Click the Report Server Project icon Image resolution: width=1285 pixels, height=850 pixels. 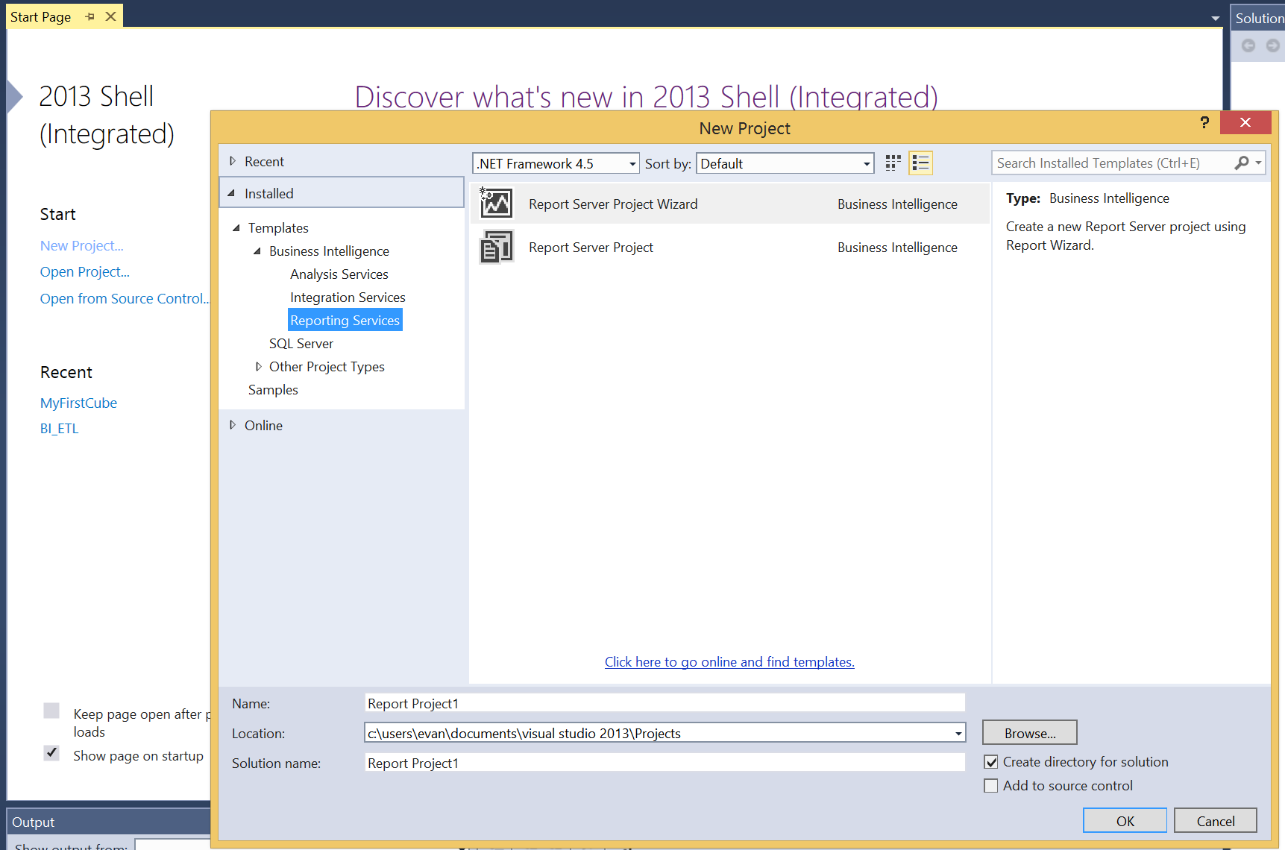pos(497,247)
